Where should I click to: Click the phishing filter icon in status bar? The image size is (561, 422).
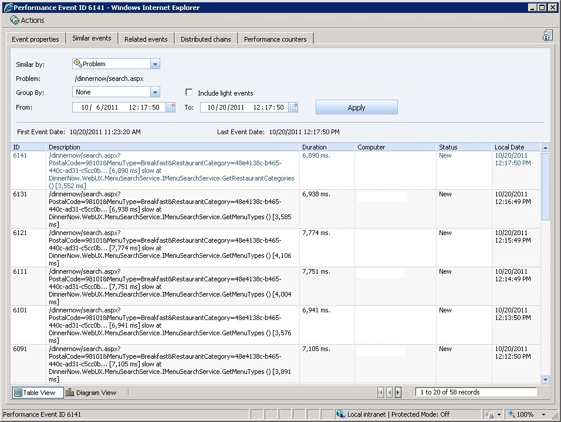(x=491, y=414)
